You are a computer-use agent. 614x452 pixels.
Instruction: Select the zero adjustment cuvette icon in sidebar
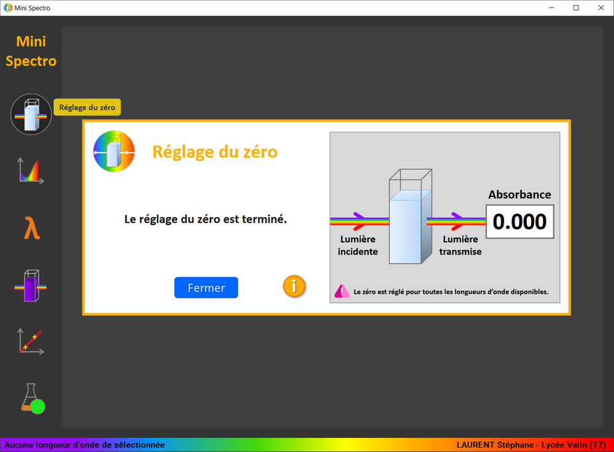(x=31, y=114)
